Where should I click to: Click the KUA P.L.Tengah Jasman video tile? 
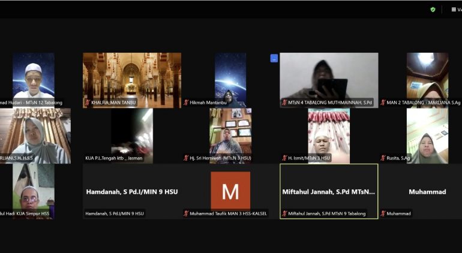(132, 132)
